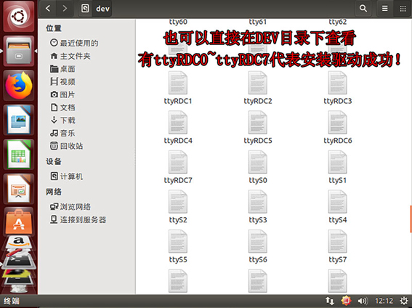Select the ttyRDC7 device file
This screenshot has width=412, height=308.
click(x=178, y=168)
